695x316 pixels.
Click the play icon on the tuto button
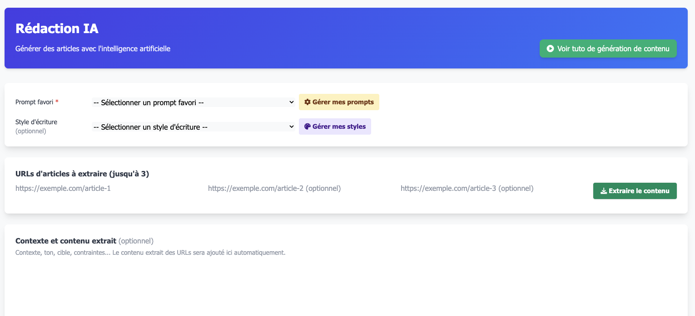point(551,49)
